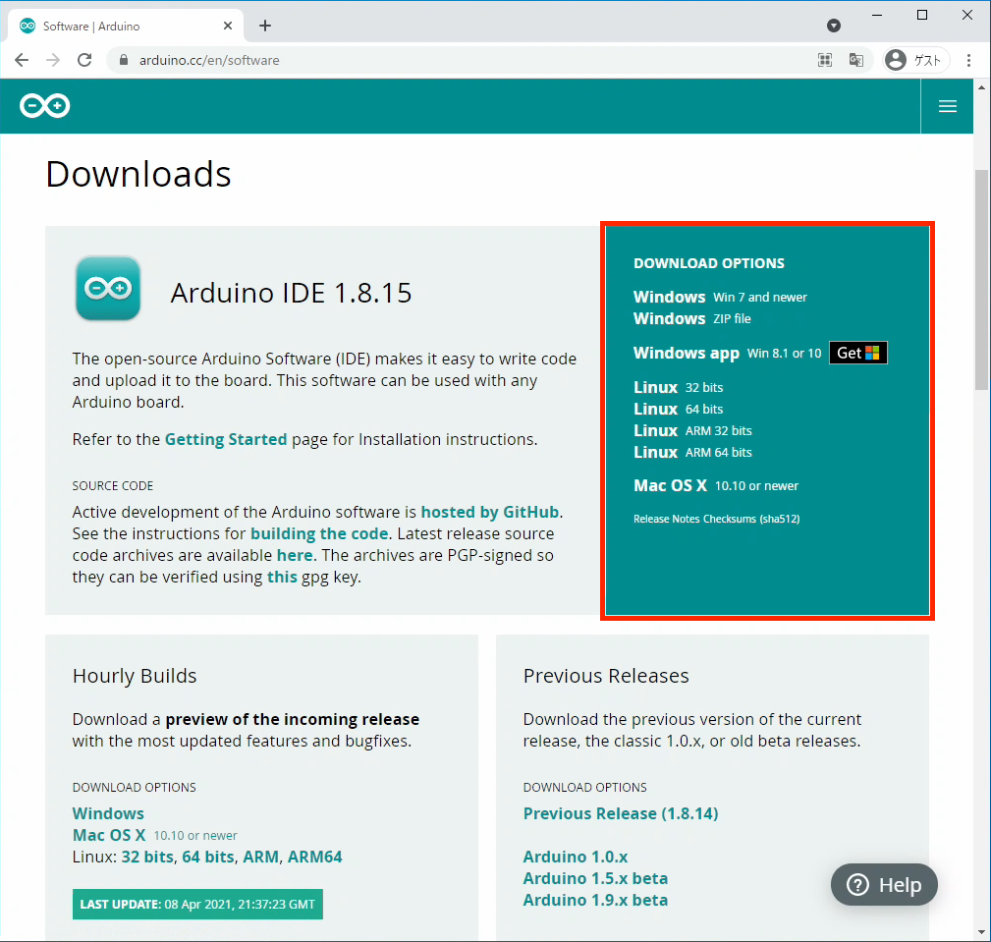Click the 'here' source archives link
The height and width of the screenshot is (942, 991).
pyautogui.click(x=295, y=555)
